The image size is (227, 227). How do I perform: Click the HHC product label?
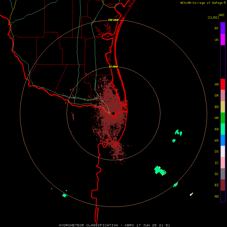coord(222,15)
